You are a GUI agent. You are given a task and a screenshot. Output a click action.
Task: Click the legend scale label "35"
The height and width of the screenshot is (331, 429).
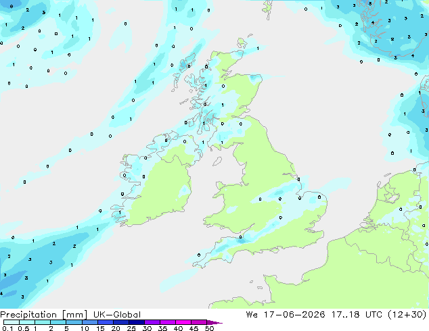pyautogui.click(x=162, y=328)
